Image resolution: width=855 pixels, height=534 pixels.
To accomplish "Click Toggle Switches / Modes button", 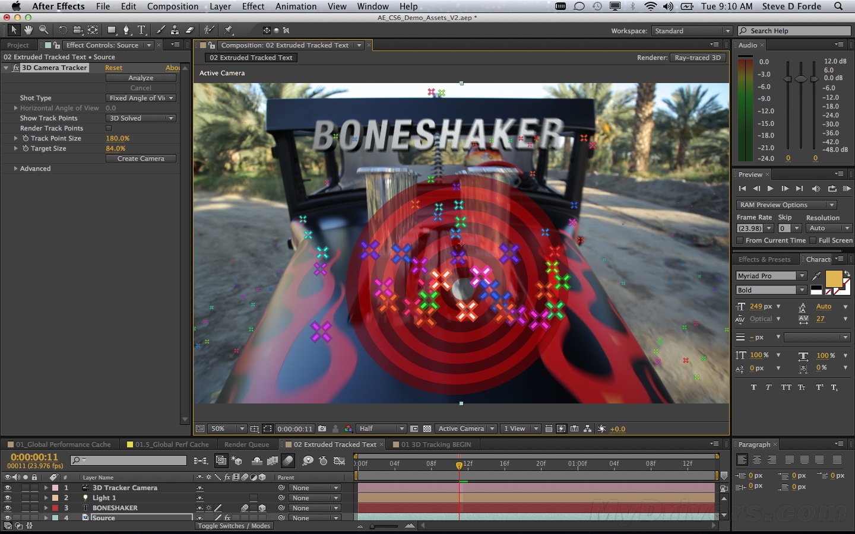I will 234,526.
